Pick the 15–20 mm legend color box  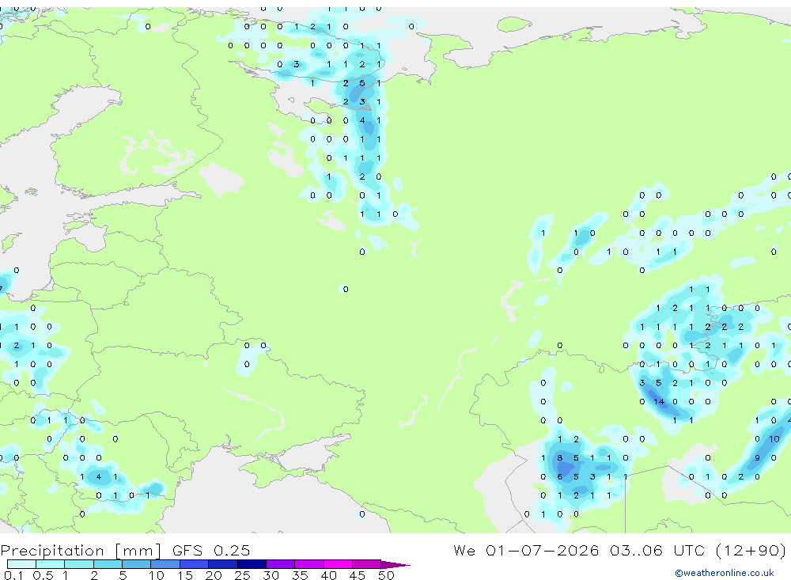pyautogui.click(x=195, y=564)
